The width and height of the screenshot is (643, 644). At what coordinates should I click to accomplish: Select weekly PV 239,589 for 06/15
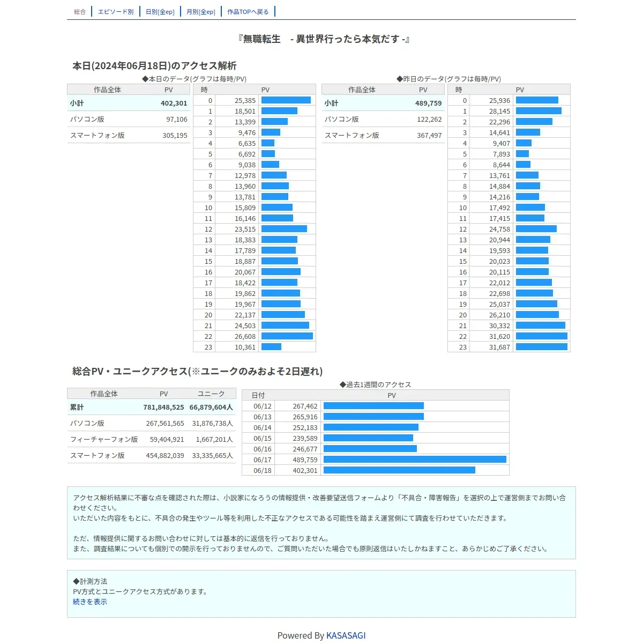tap(305, 438)
